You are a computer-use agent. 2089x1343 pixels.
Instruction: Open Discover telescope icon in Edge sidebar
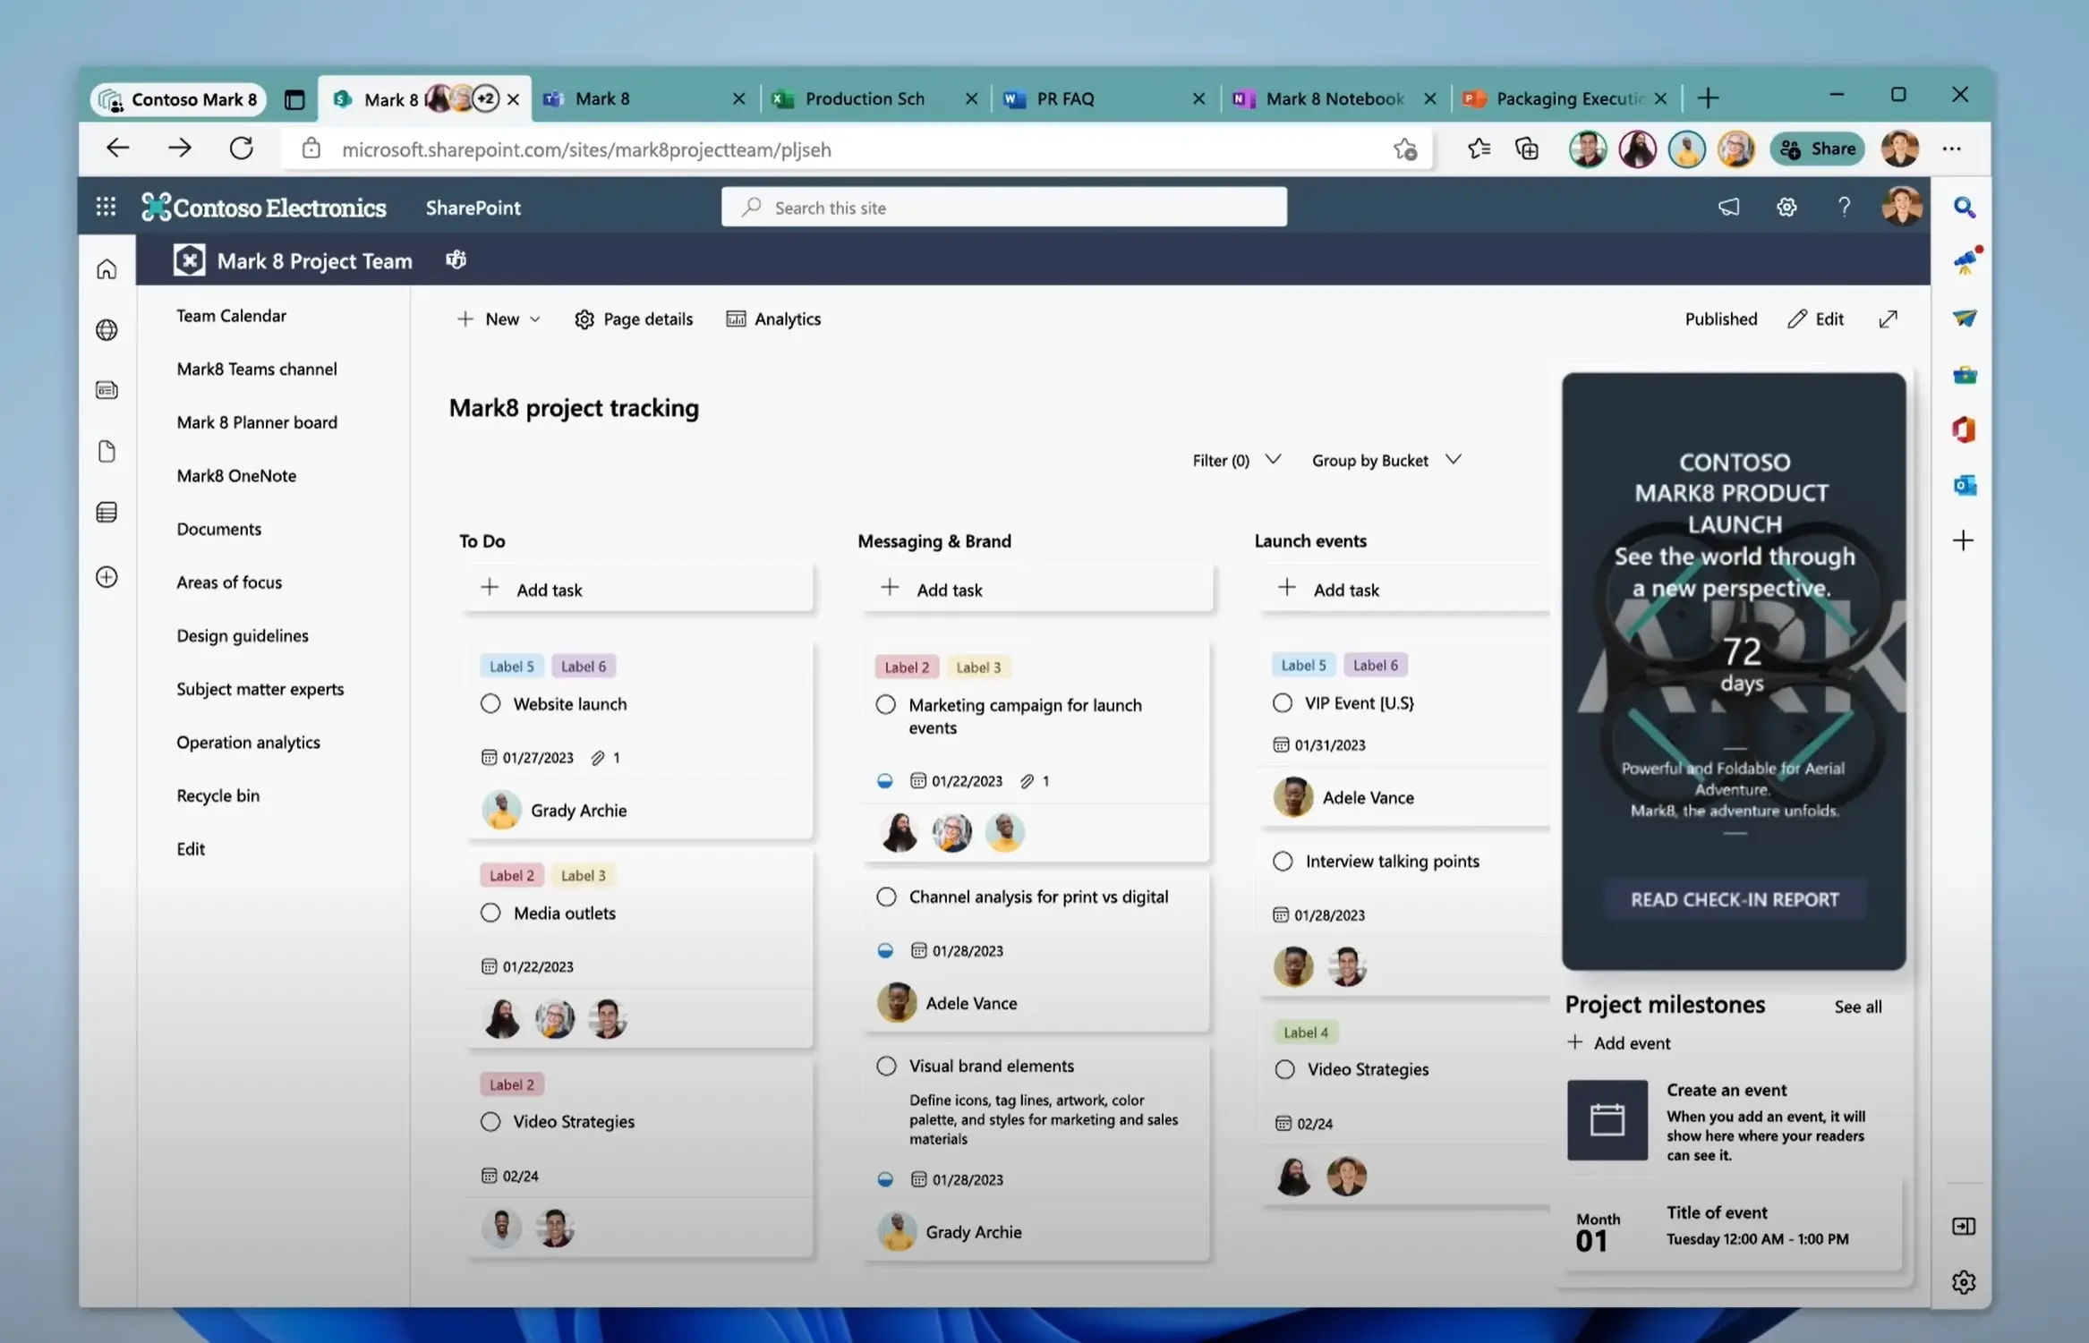(1965, 260)
